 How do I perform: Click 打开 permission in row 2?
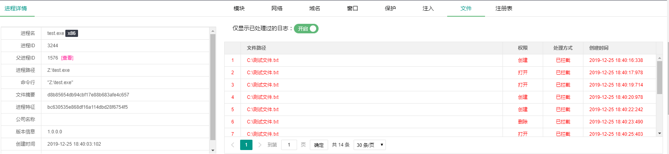[523, 73]
